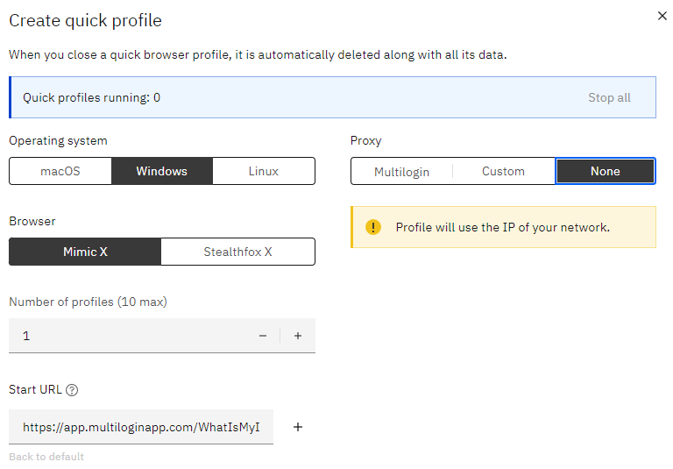The height and width of the screenshot is (469, 673).
Task: Click the 'Number of profiles (10 max)' label
Action: click(x=88, y=302)
